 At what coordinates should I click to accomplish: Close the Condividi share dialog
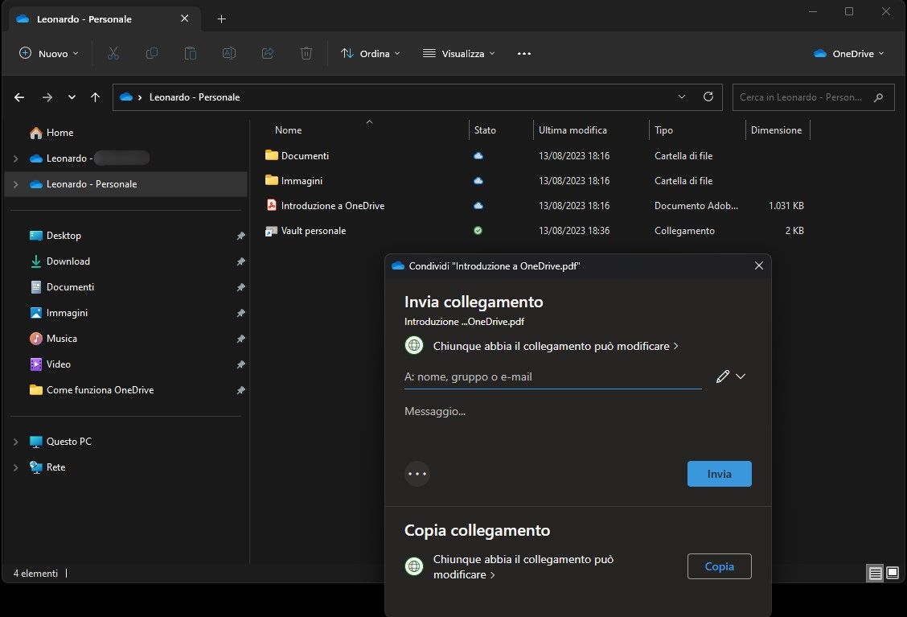(x=758, y=265)
